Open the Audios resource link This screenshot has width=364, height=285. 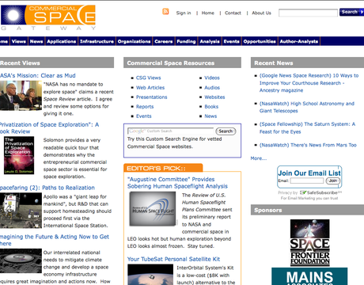212,88
